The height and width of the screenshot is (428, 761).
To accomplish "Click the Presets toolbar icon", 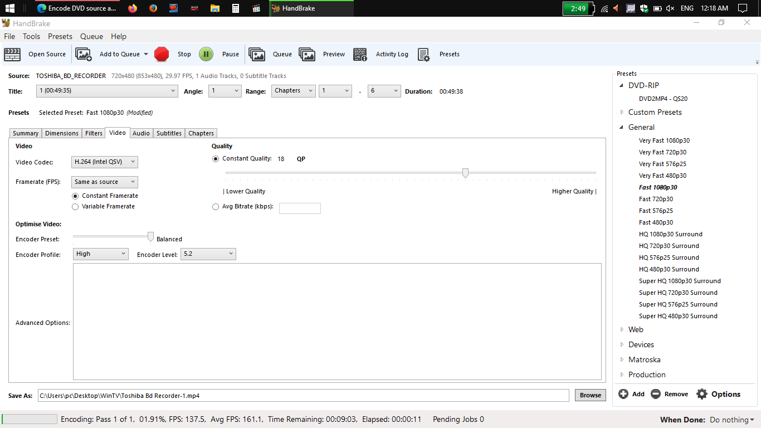I will coord(423,54).
